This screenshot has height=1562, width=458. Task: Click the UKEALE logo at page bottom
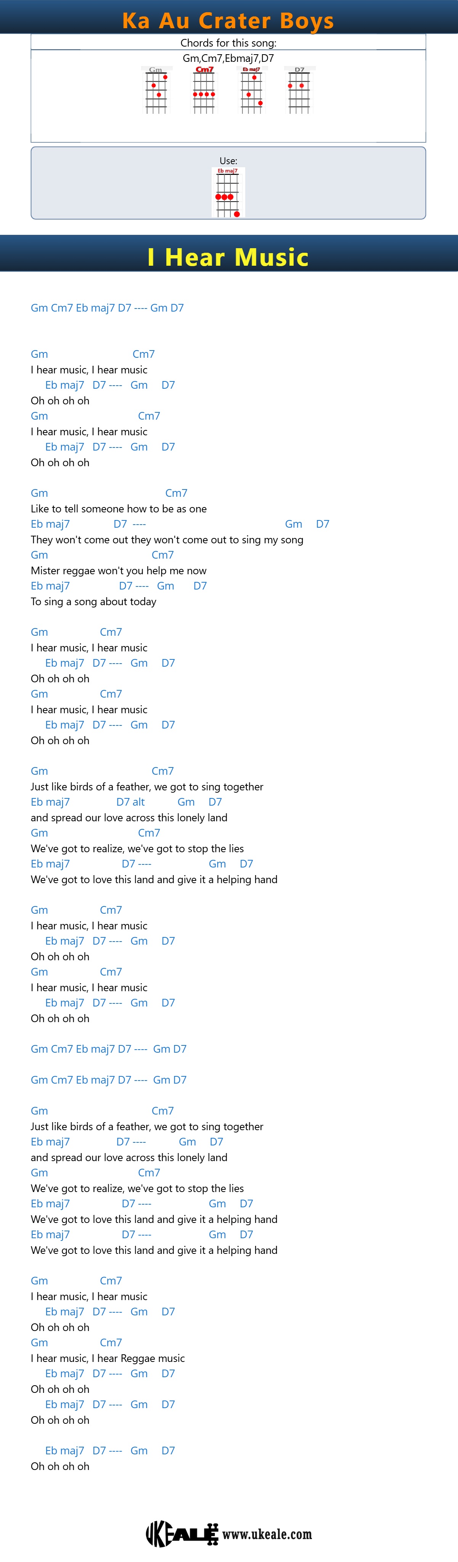[x=182, y=1534]
